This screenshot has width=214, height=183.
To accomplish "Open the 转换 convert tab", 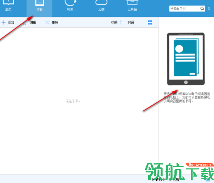I will [70, 6].
